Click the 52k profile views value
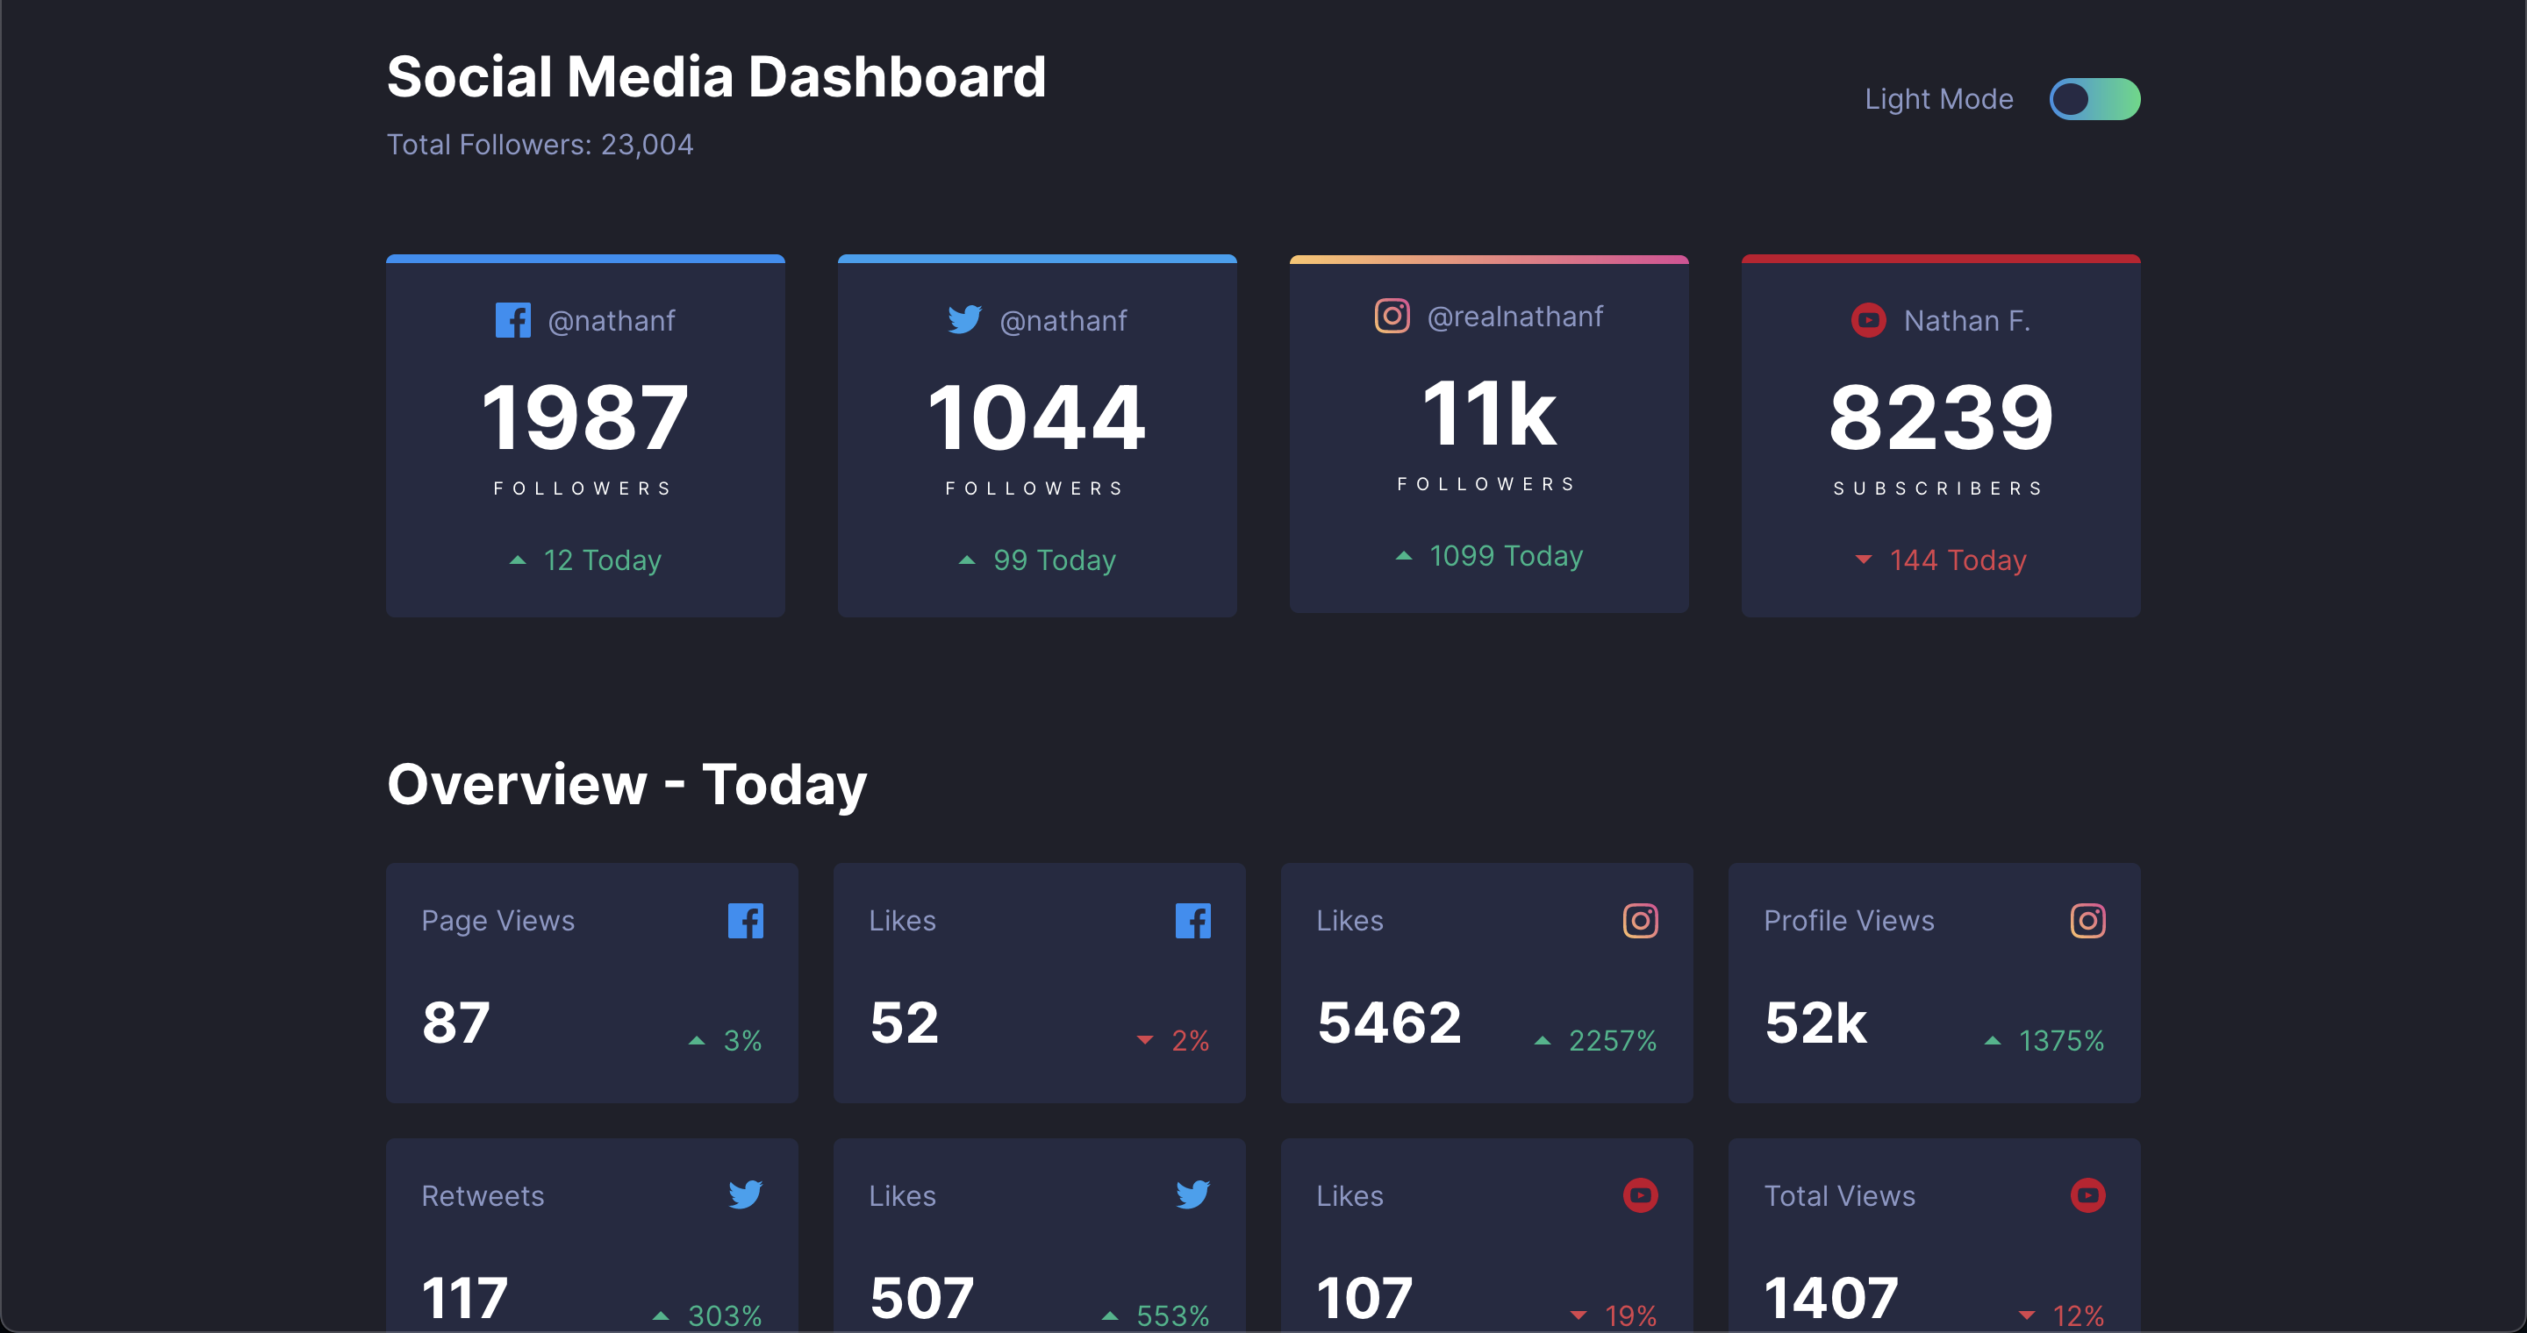This screenshot has width=2527, height=1333. pyautogui.click(x=1815, y=1023)
